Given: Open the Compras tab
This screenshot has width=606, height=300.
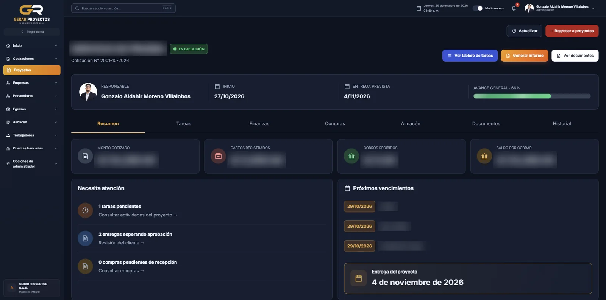Looking at the screenshot, I should 335,124.
